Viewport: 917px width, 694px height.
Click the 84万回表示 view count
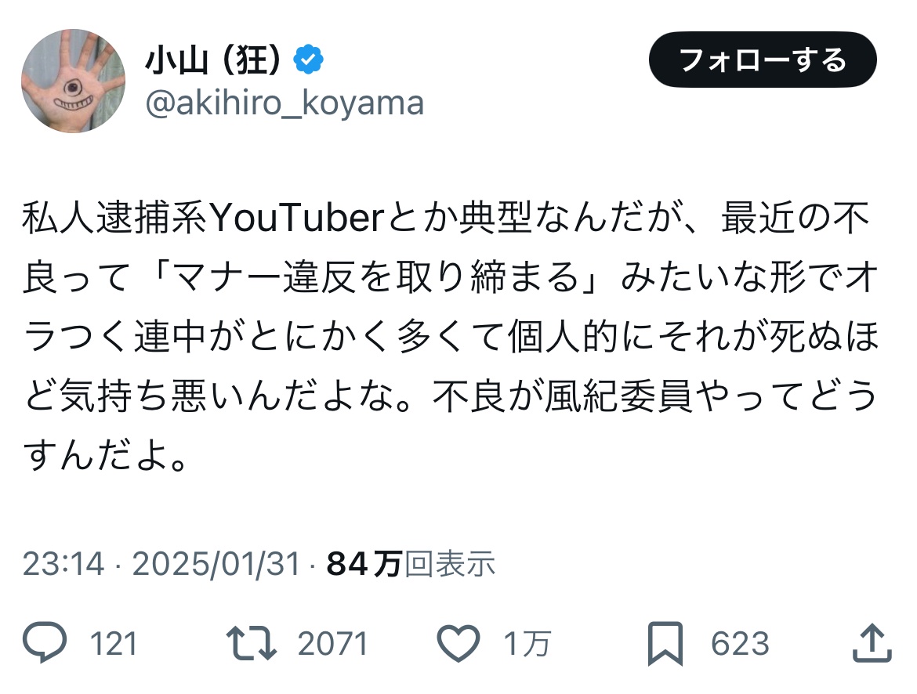(x=411, y=564)
